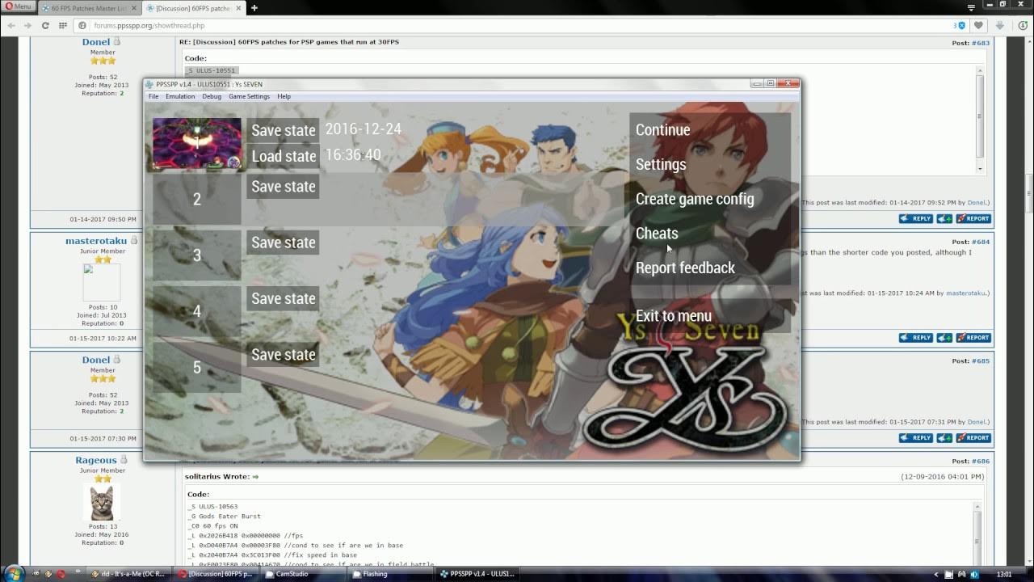The image size is (1034, 582).
Task: Open PPSSPP Emulation menu
Action: pyautogui.click(x=180, y=96)
